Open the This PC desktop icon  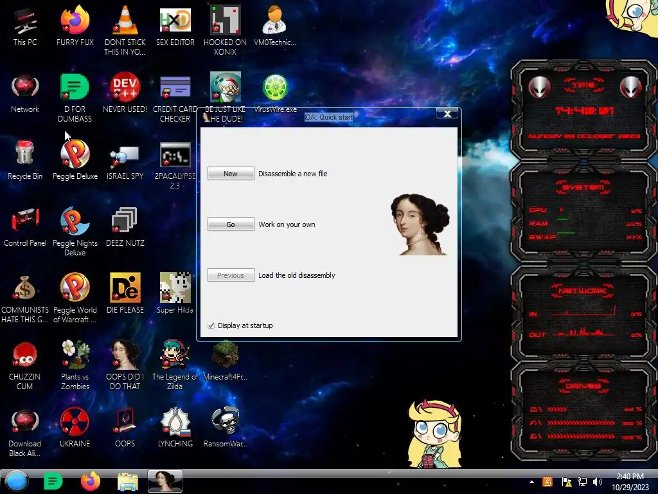coord(25,26)
